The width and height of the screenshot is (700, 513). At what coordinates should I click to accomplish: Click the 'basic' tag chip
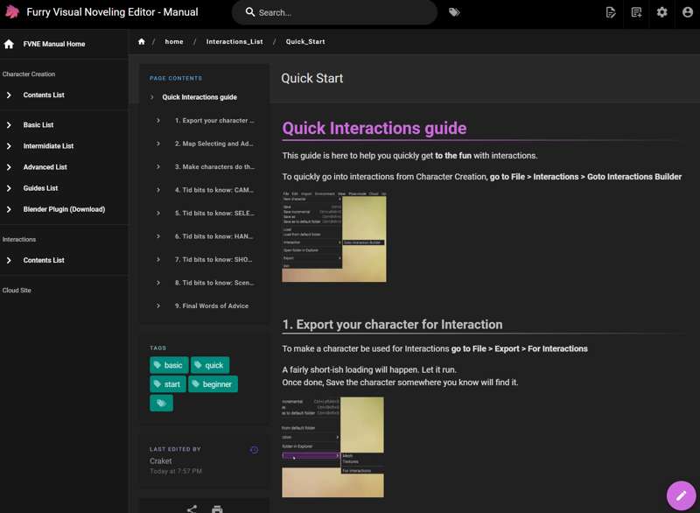coord(169,365)
